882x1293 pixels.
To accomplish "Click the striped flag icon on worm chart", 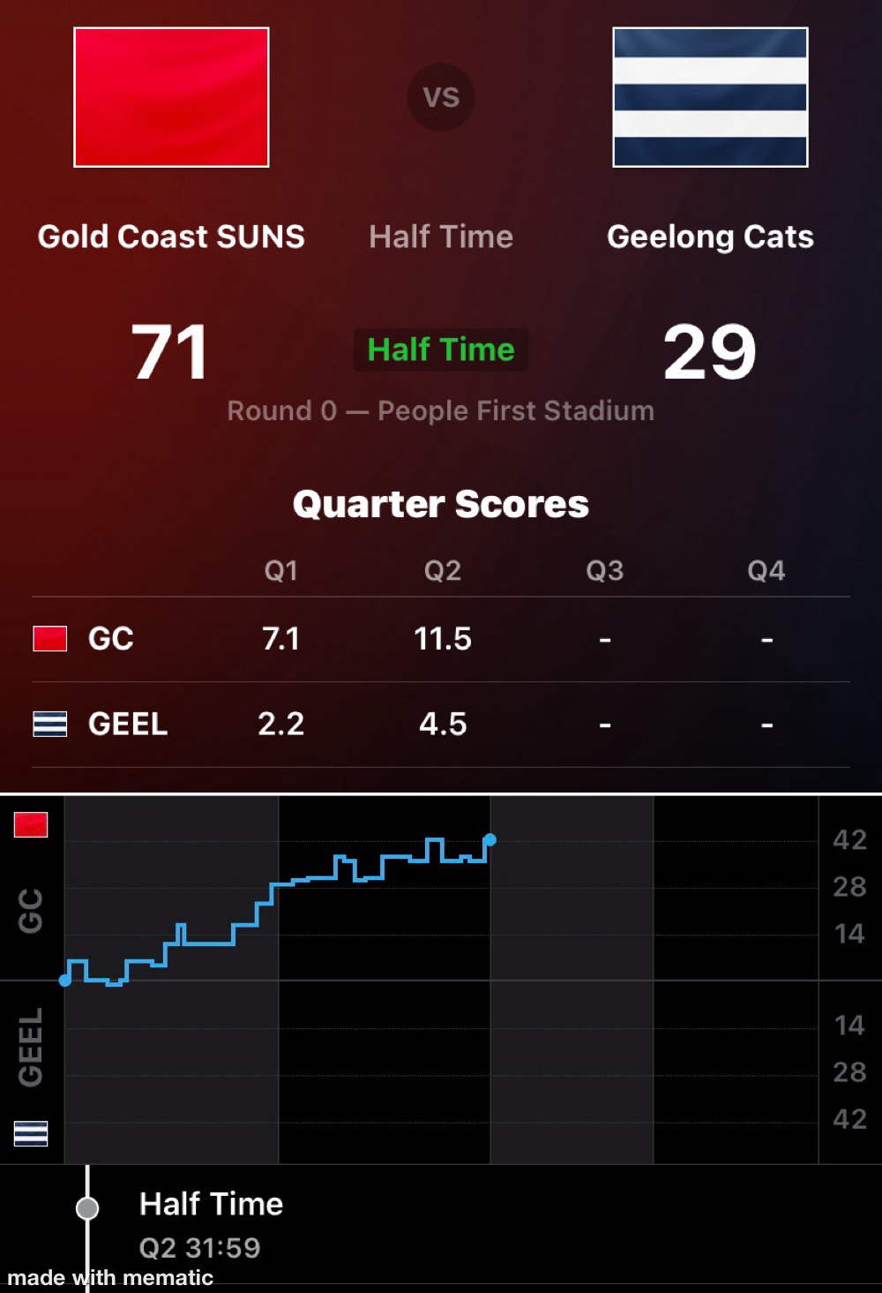I will point(31,1133).
